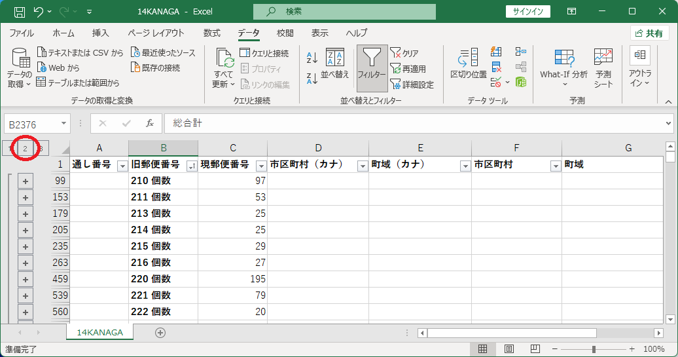Open the Help (ヘルプ) tab
Viewport: 678px width, 357px height.
tap(356, 33)
